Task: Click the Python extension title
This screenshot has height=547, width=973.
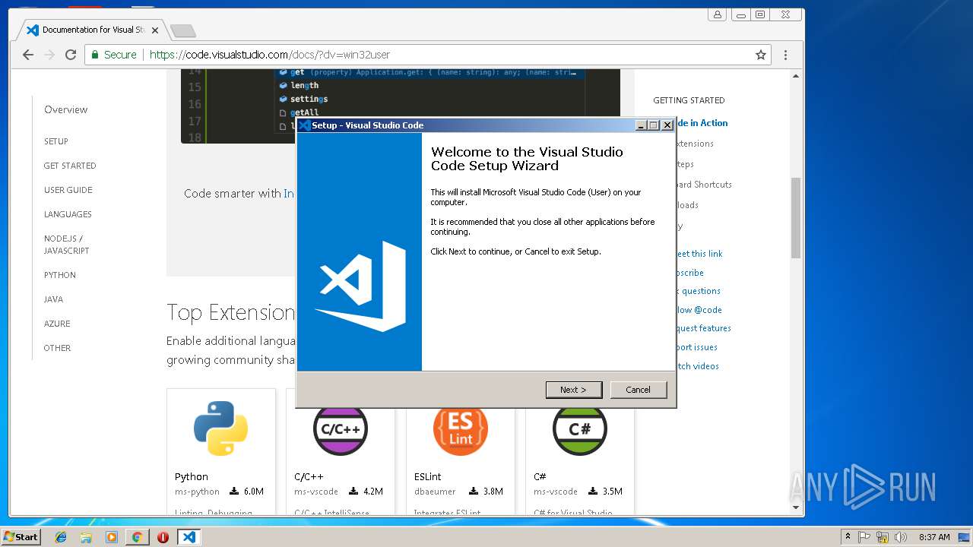Action: pos(192,477)
